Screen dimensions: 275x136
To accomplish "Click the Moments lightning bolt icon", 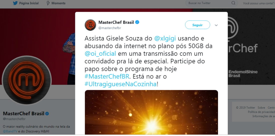I will coord(48,3).
